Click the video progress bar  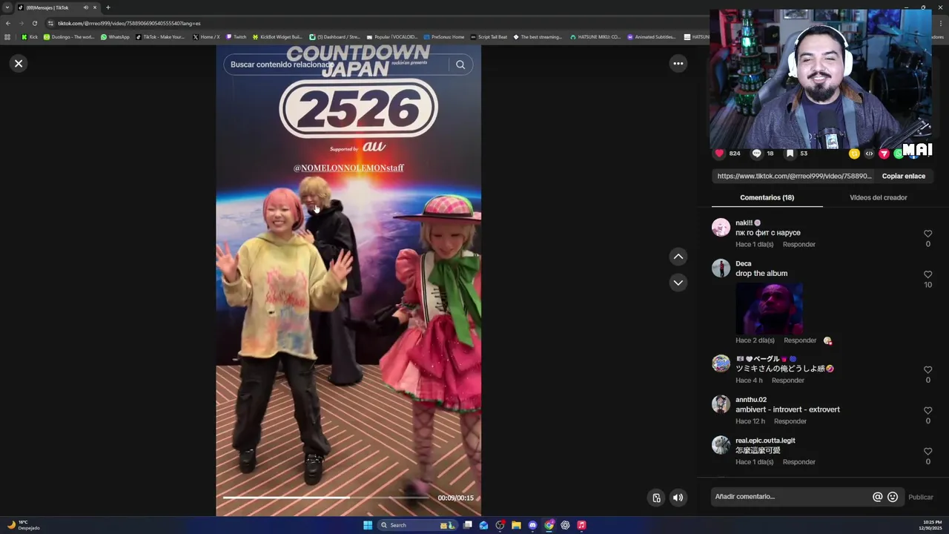point(326,498)
